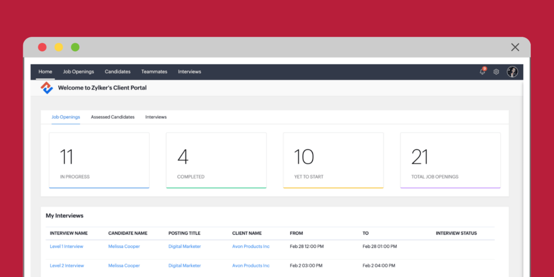Screen dimensions: 554x277
Task: Click the Zylker logo icon
Action: click(x=47, y=88)
